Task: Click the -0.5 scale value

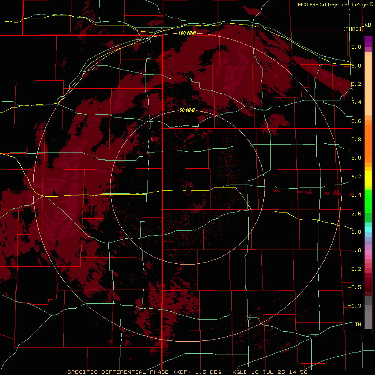Action: 355,287
